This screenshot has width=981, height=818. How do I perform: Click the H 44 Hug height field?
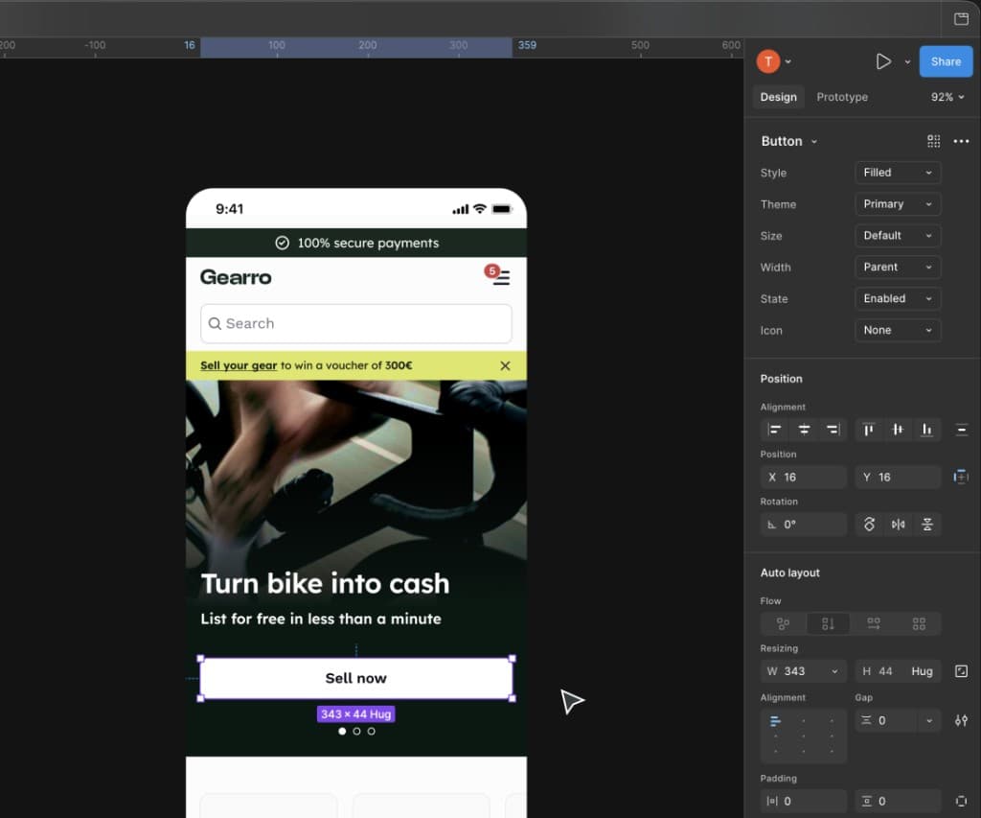(x=898, y=671)
